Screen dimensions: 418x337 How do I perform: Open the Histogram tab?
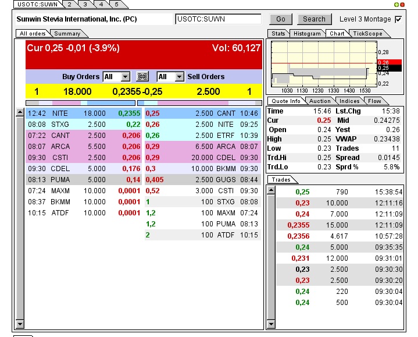pyautogui.click(x=307, y=34)
